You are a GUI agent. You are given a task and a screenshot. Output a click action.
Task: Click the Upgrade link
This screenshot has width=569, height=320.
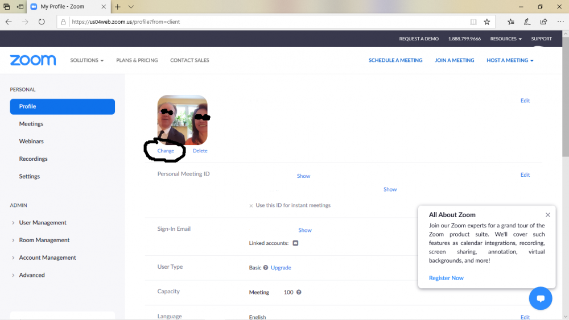[281, 268]
